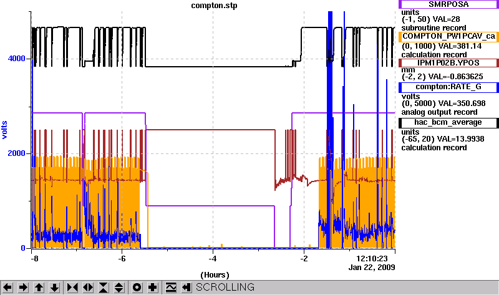Viewport: 499px width, 295px height.
Task: Click the horizontal zoom-out diamond icon
Action: point(88,288)
